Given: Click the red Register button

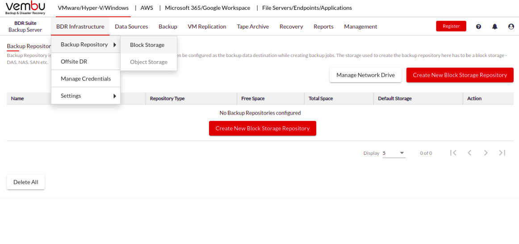Looking at the screenshot, I should point(451,26).
